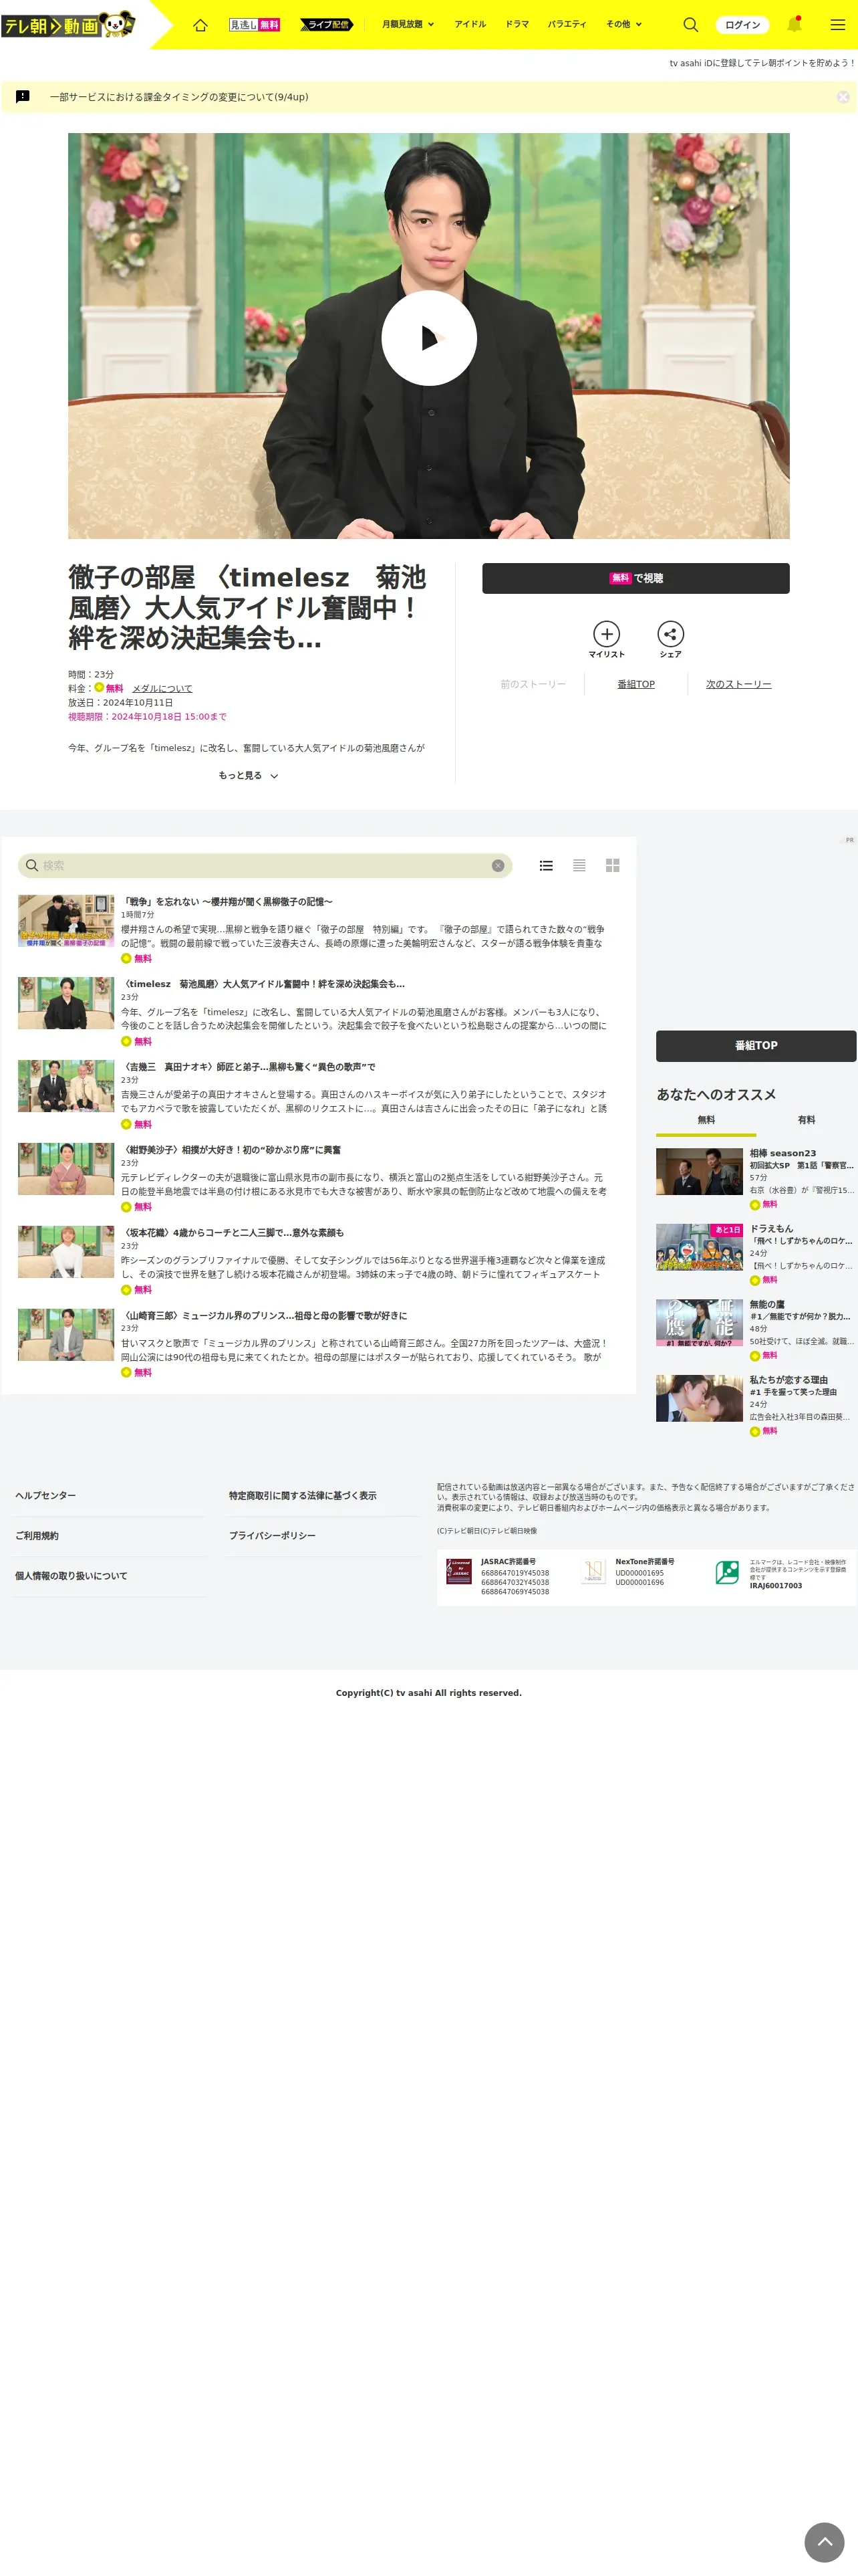Open the 吉幾三 真田ナオキ episode thumbnail
The height and width of the screenshot is (2576, 858).
(x=66, y=1087)
